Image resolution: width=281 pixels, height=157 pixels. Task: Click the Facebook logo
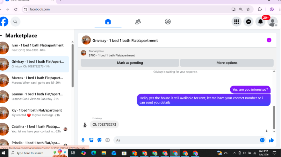[4, 22]
